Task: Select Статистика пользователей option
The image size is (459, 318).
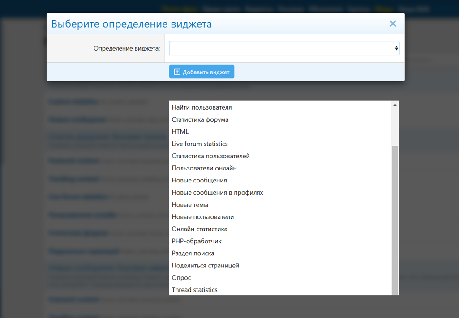Action: coord(210,156)
